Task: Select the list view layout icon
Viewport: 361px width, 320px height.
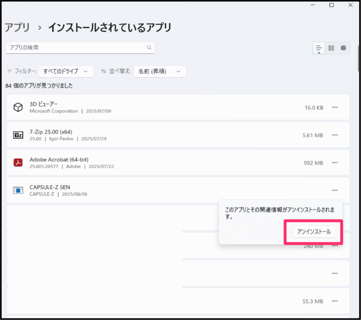Action: tap(319, 48)
